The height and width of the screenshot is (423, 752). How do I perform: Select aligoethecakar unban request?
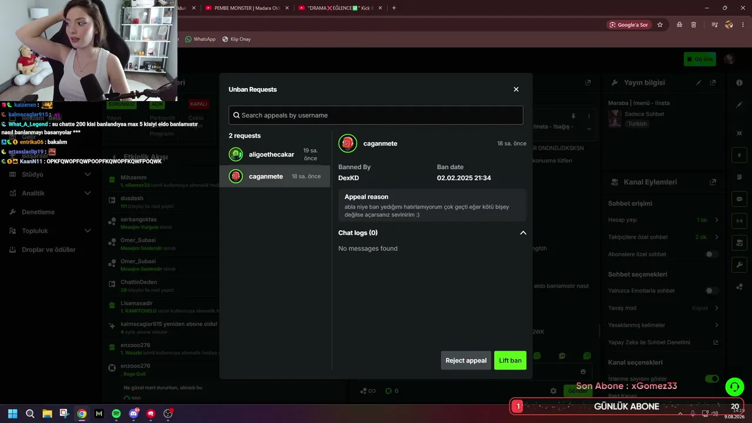pyautogui.click(x=275, y=155)
